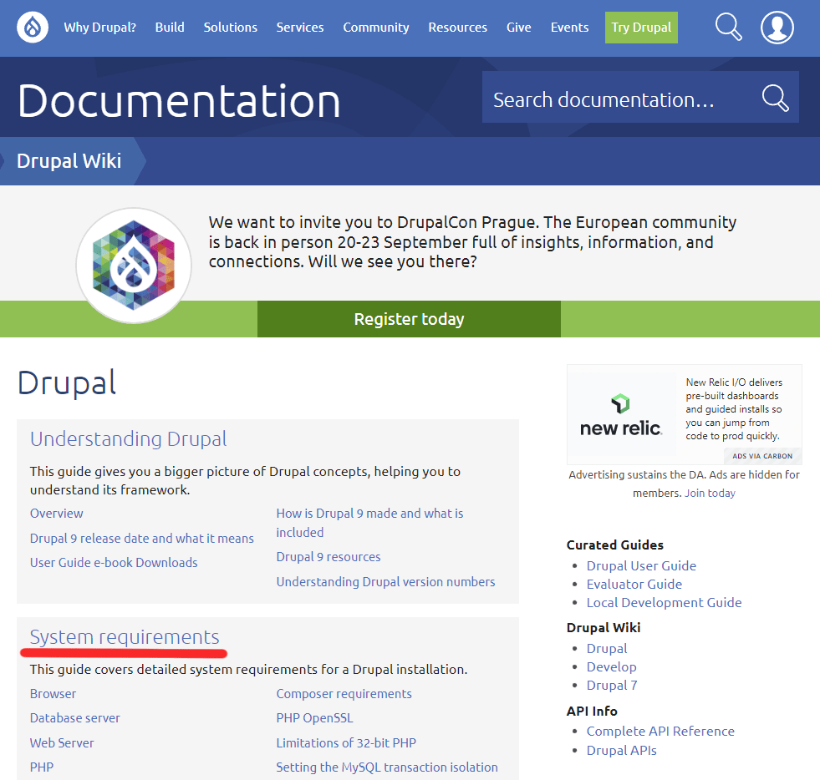Submit documentation search with magnifier icon
The width and height of the screenshot is (820, 780).
tap(775, 99)
